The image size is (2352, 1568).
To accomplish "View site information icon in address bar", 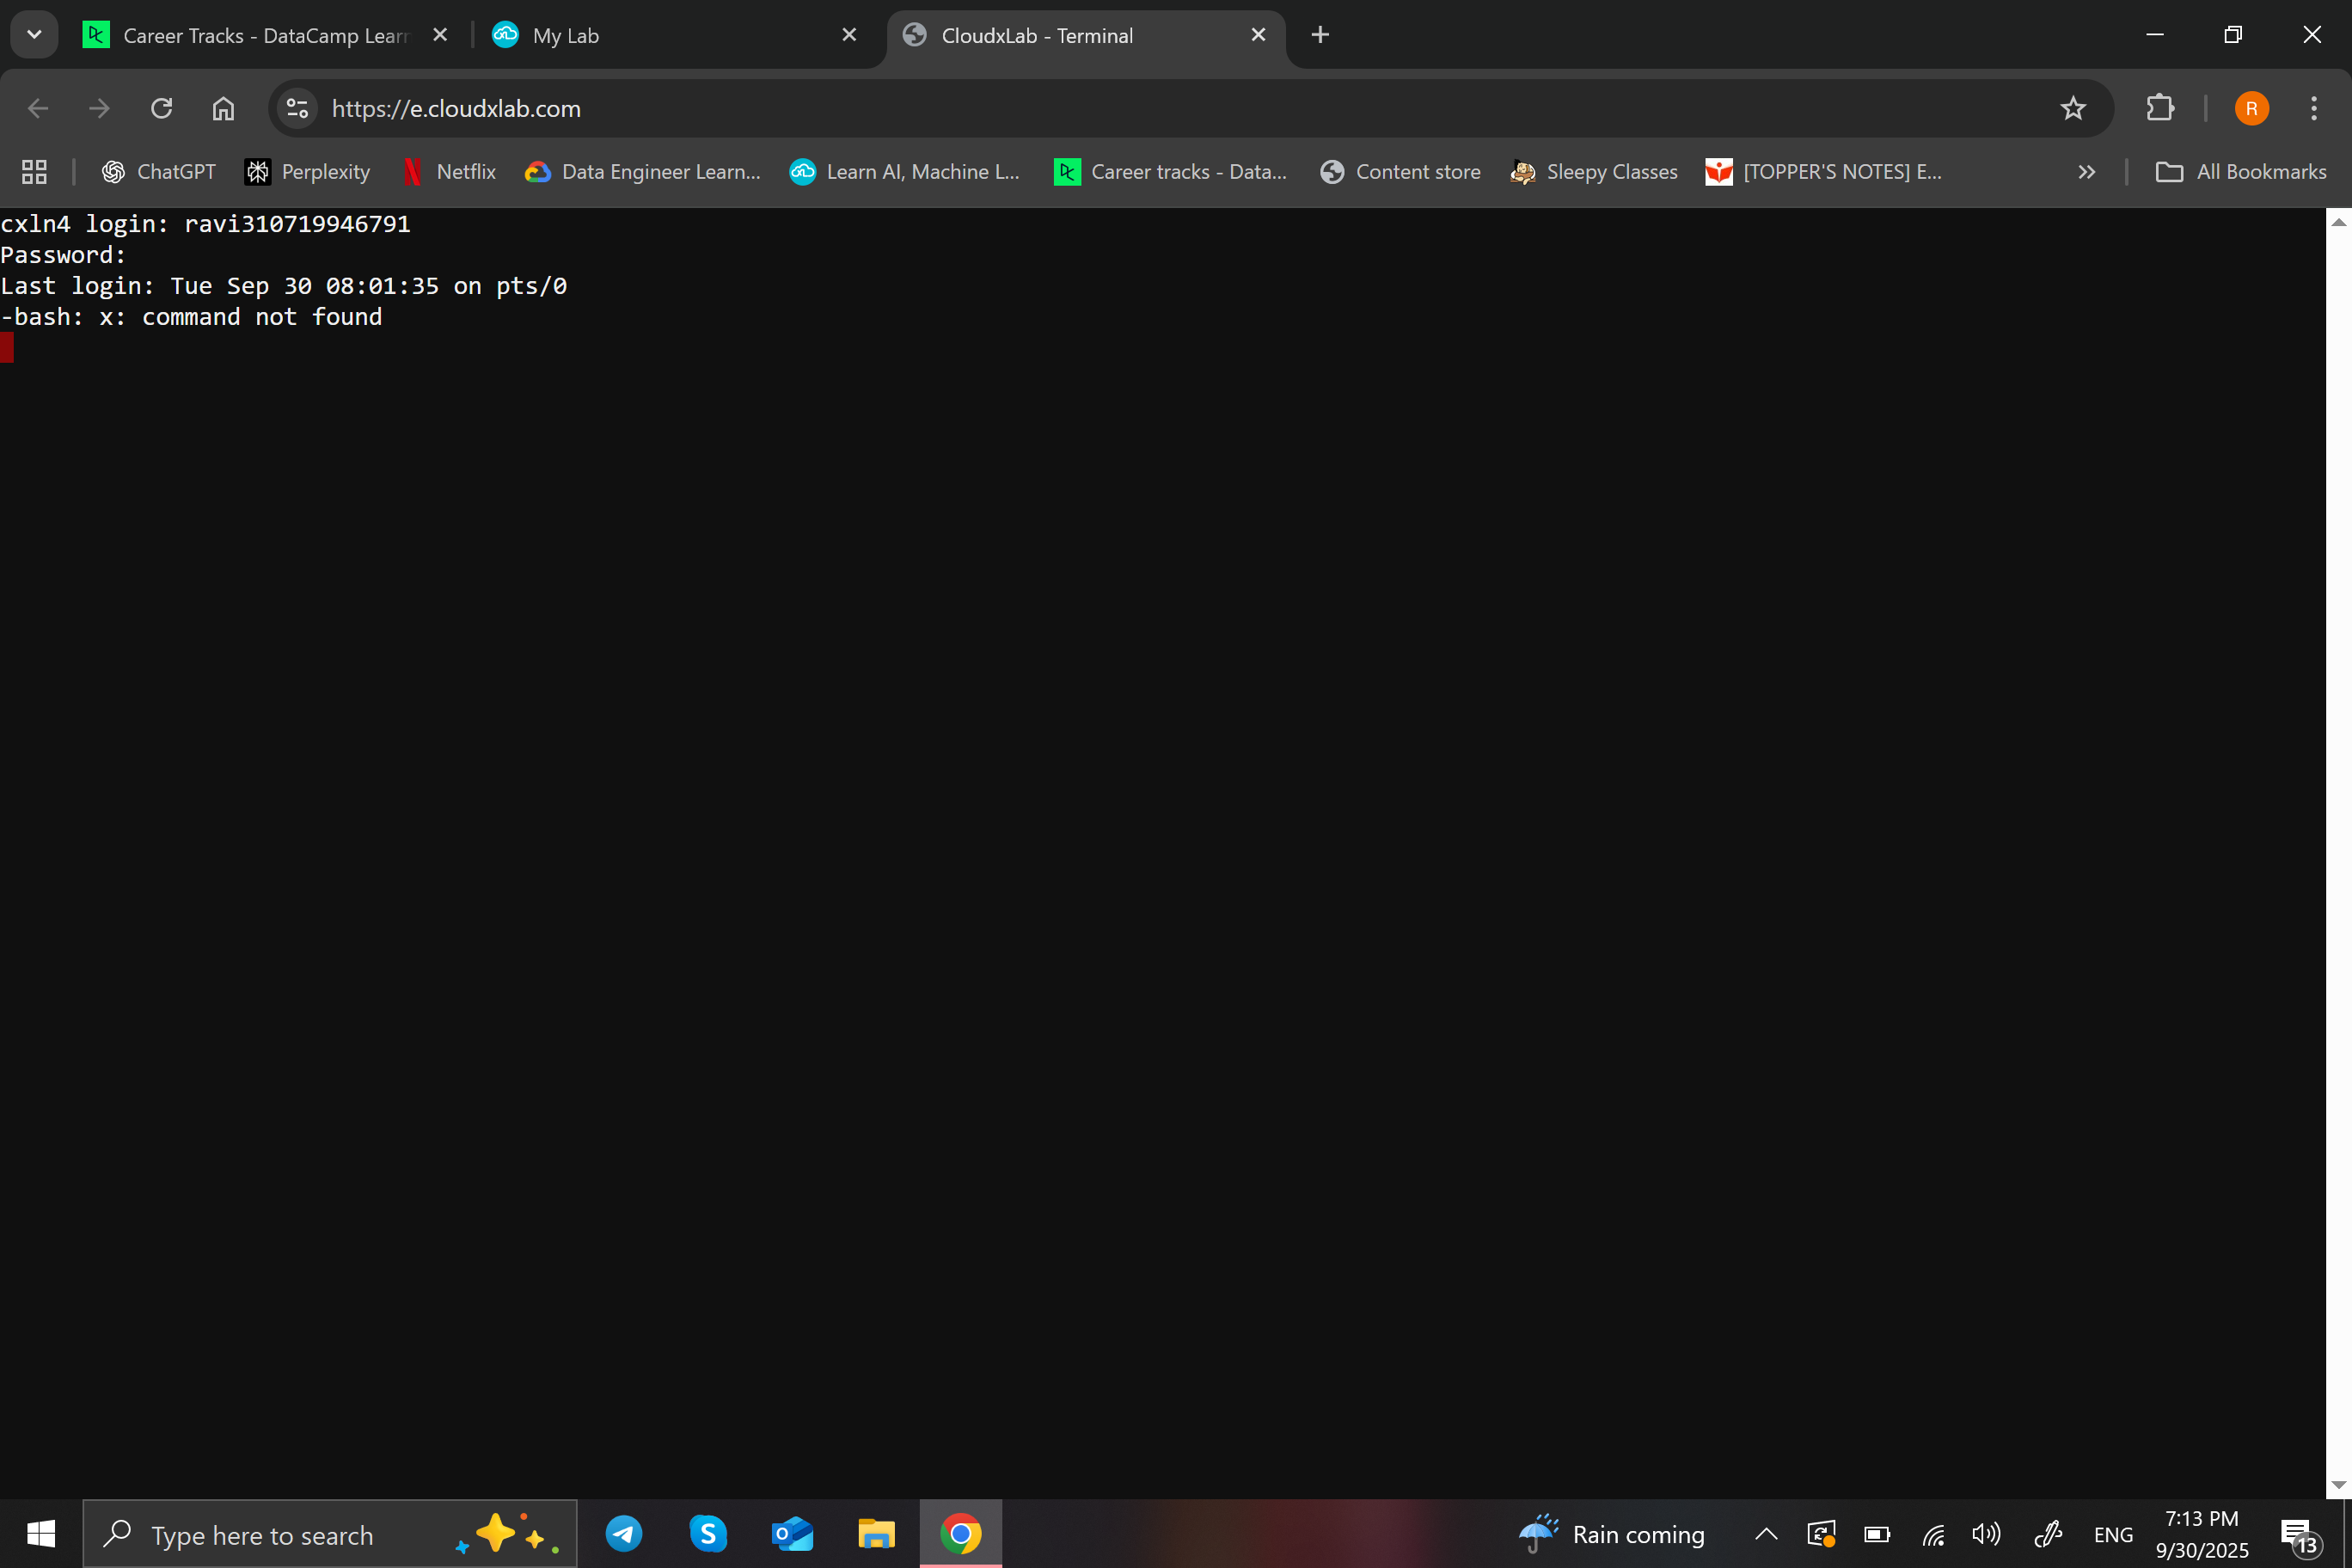I will [297, 108].
